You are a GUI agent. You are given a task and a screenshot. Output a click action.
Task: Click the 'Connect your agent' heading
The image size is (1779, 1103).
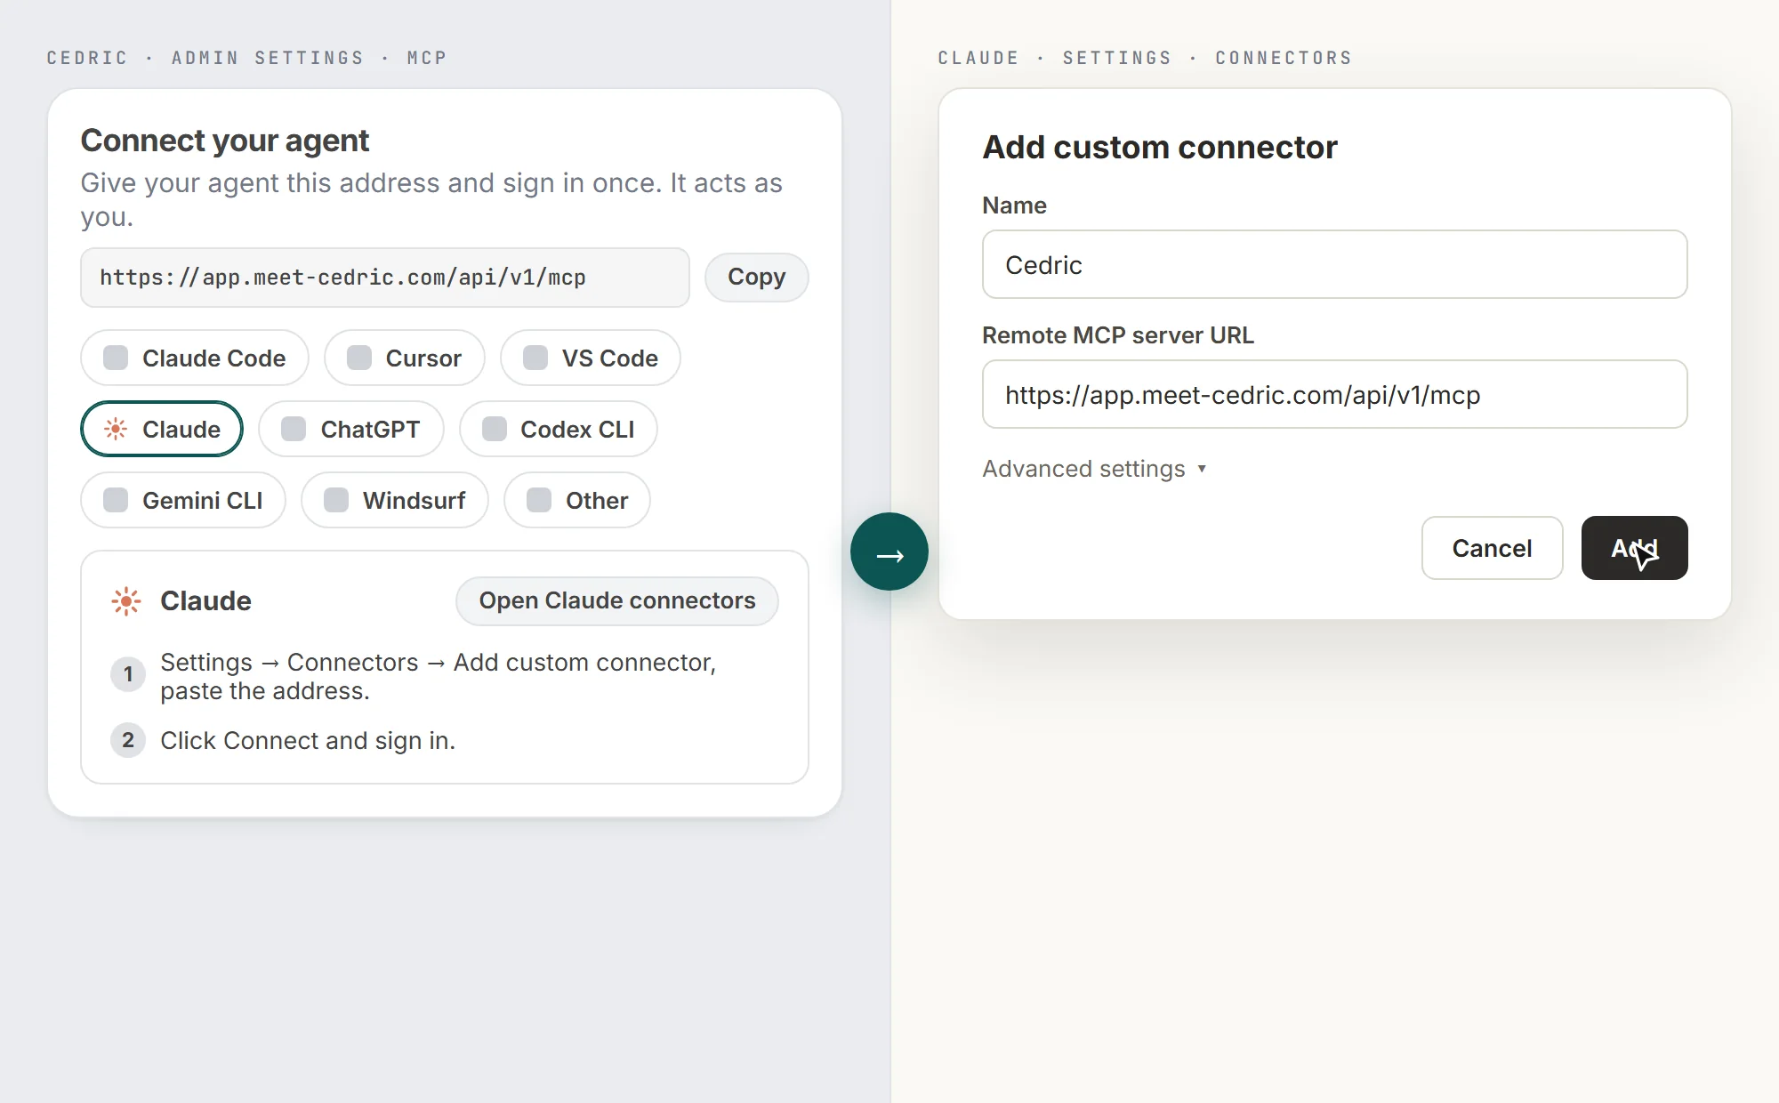pyautogui.click(x=225, y=141)
